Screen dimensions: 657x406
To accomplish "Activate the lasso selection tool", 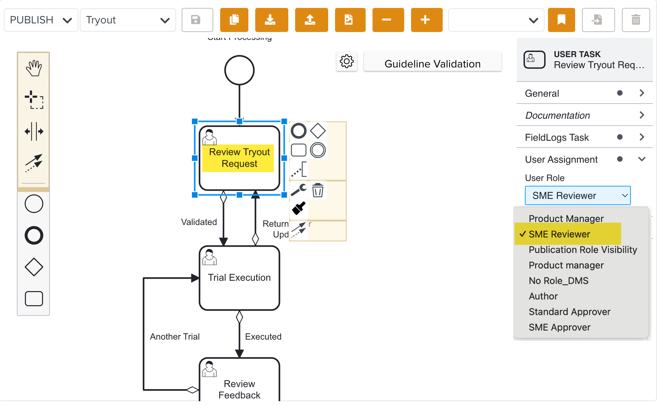I will 34,100.
